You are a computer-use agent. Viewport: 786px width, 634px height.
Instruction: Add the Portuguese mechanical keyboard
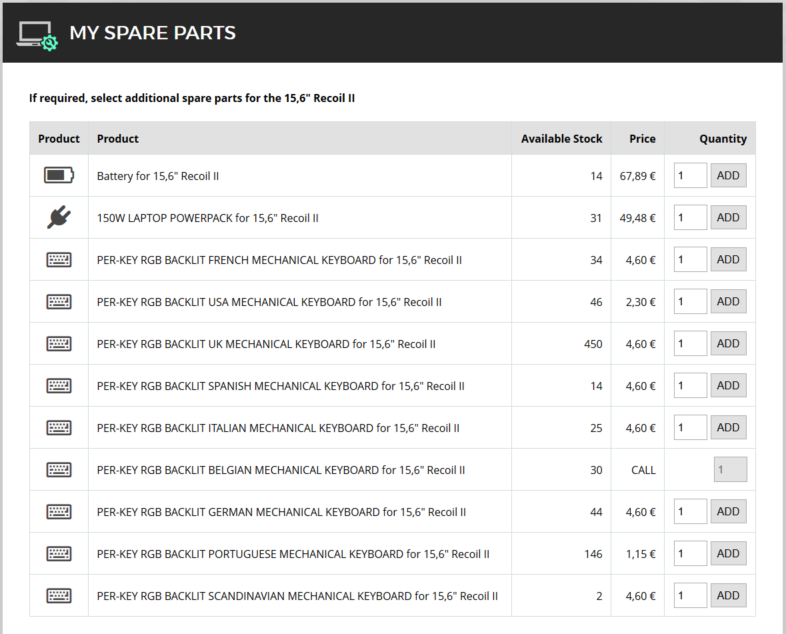[x=729, y=554]
